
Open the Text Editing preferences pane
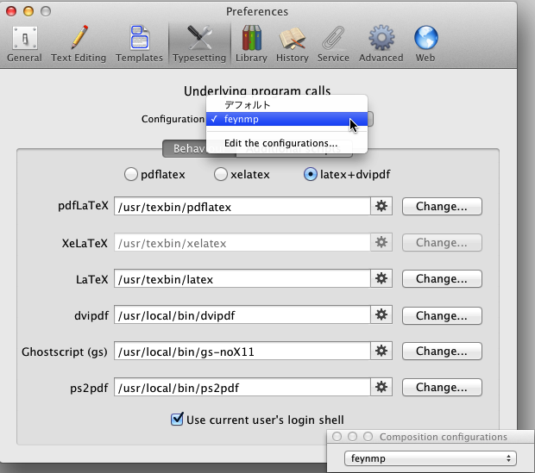pos(79,44)
